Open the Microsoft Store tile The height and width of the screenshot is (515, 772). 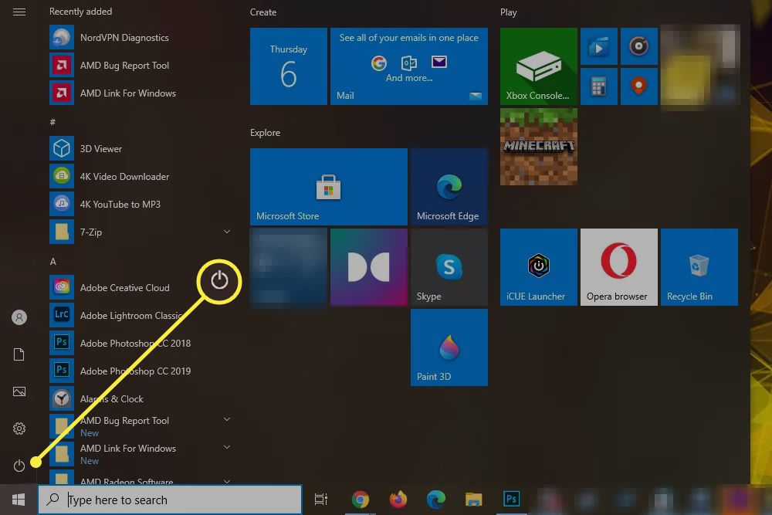point(328,186)
